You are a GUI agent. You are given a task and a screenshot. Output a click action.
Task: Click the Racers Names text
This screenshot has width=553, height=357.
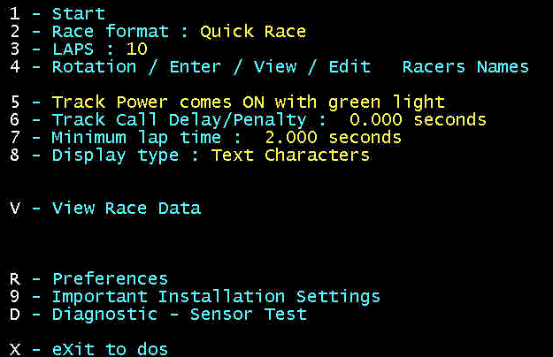pos(465,66)
